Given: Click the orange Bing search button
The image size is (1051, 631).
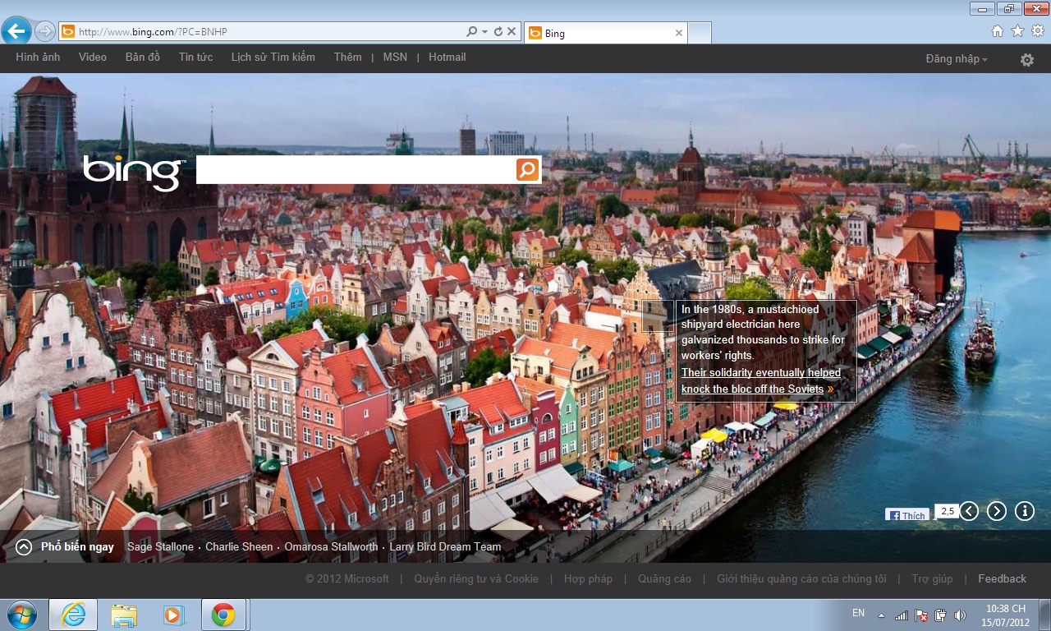Looking at the screenshot, I should pos(528,170).
